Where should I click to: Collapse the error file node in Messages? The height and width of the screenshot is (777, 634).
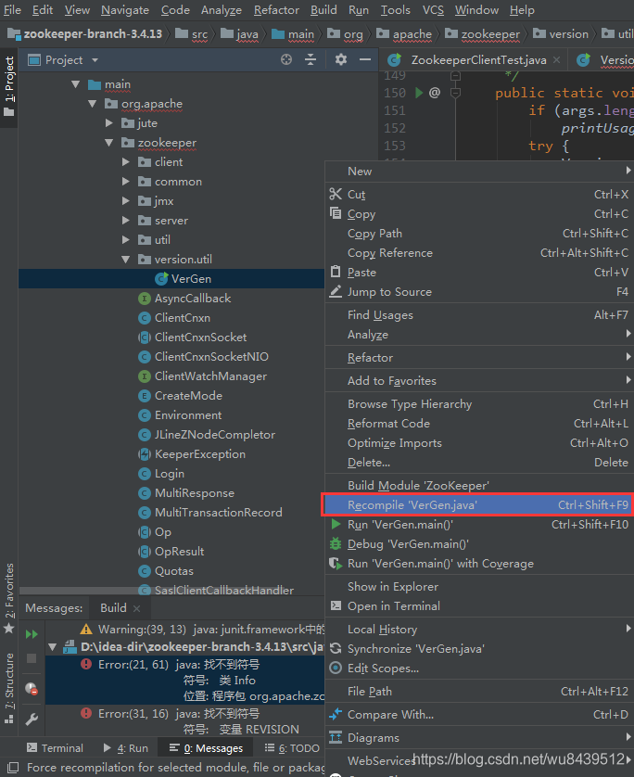[x=53, y=647]
